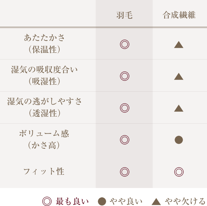Click the double circle for 羽毛 あたたかさ

[x=124, y=44]
